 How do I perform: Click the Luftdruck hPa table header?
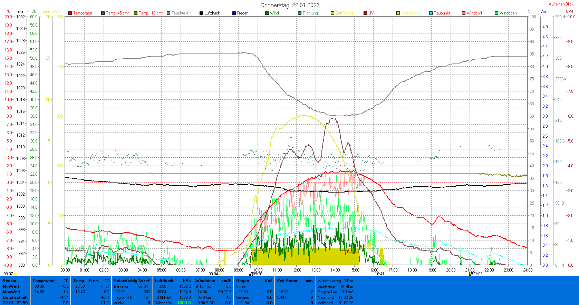click(x=173, y=281)
